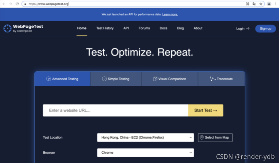Click the browser forward arrow

(x=10, y=4)
